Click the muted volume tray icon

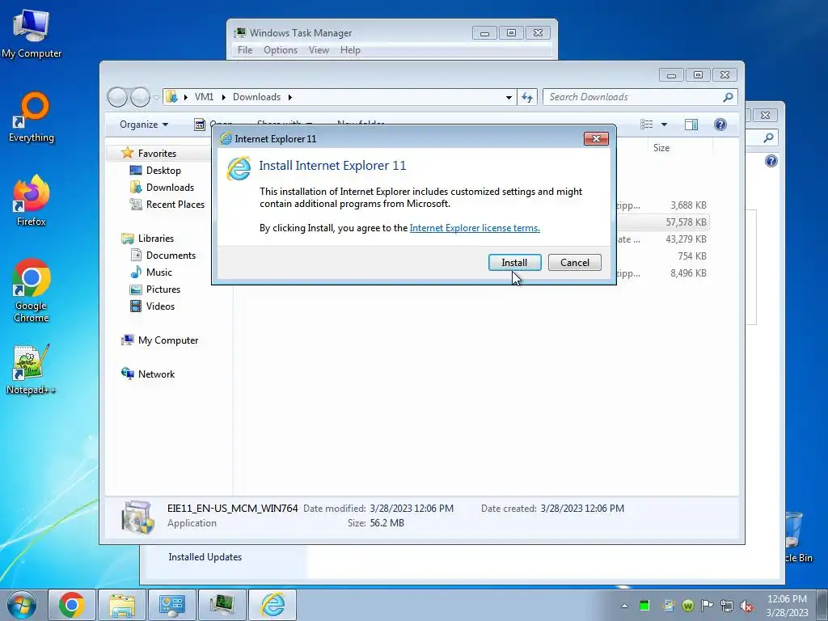point(746,606)
